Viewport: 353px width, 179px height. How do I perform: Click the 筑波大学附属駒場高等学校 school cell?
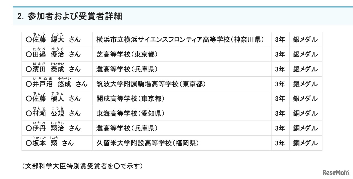[151, 84]
